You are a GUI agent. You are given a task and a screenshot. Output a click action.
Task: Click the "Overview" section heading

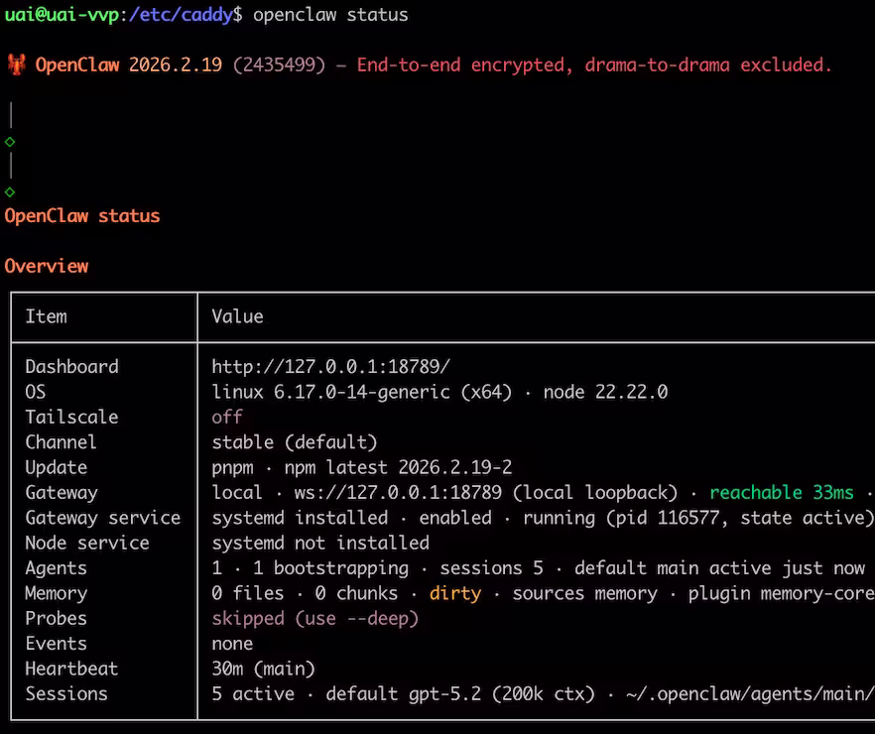[47, 266]
